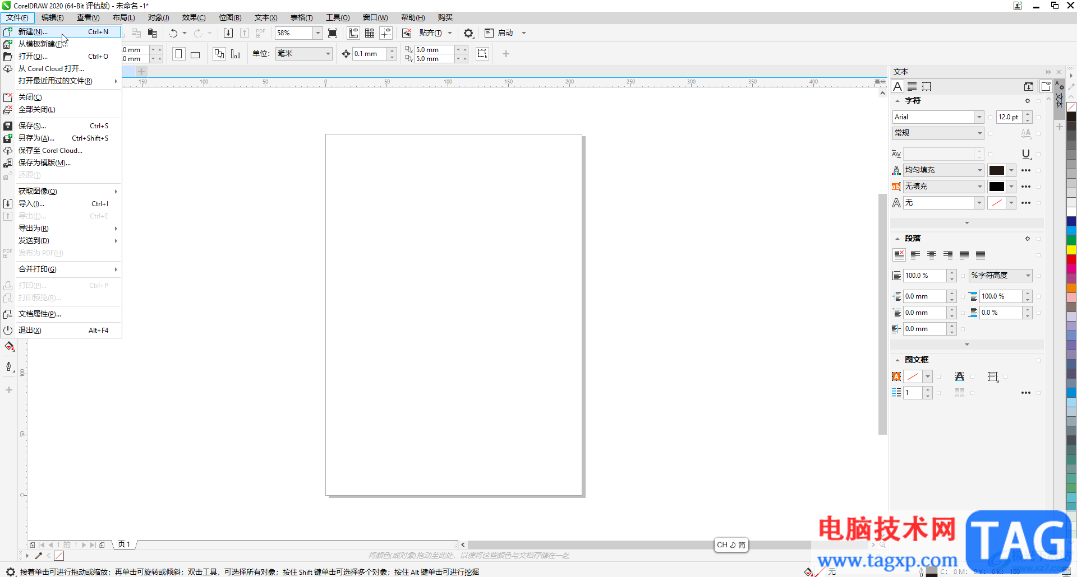Viewport: 1077px width, 577px height.
Task: Open the 导出为(R) submenu
Action: [61, 229]
